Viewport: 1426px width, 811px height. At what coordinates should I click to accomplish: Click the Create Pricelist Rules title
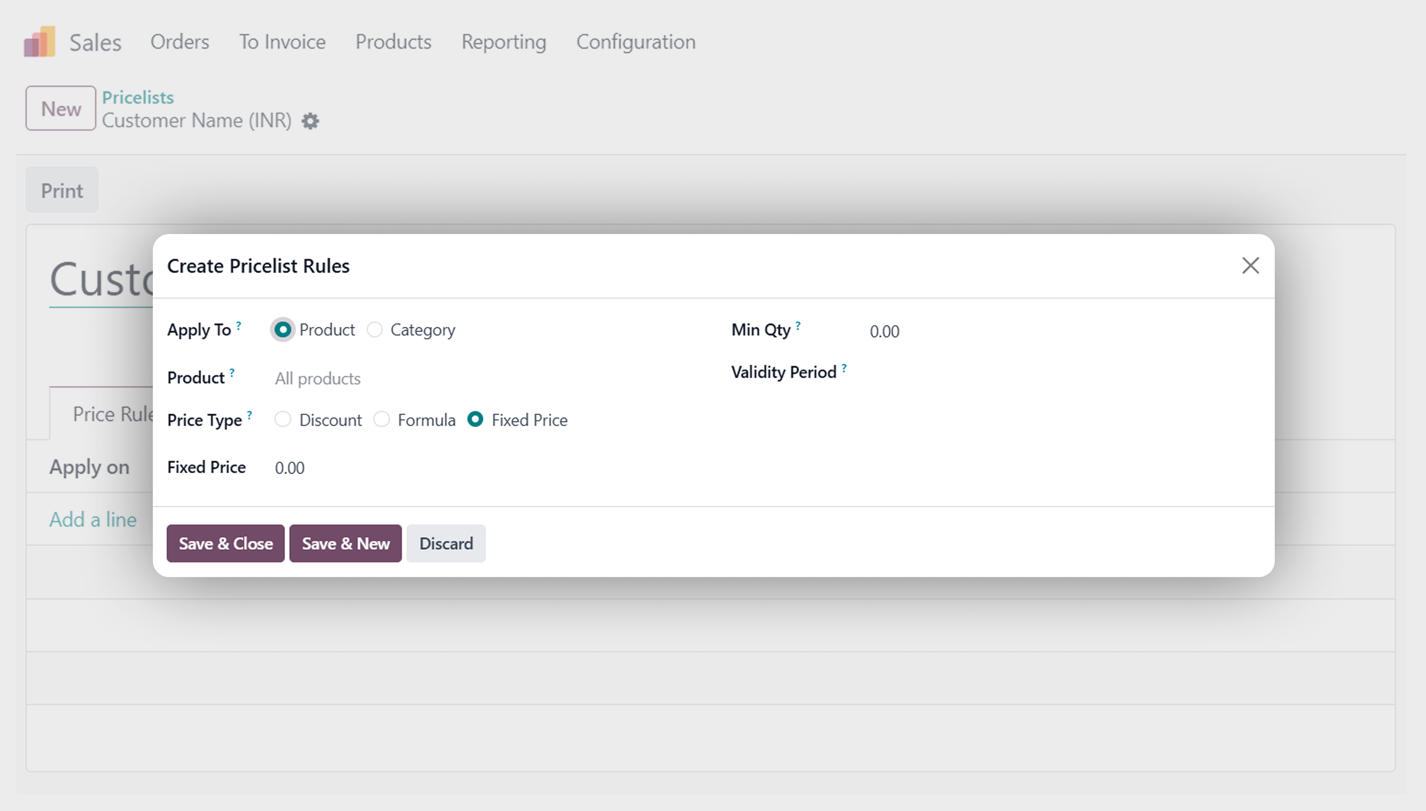tap(259, 266)
